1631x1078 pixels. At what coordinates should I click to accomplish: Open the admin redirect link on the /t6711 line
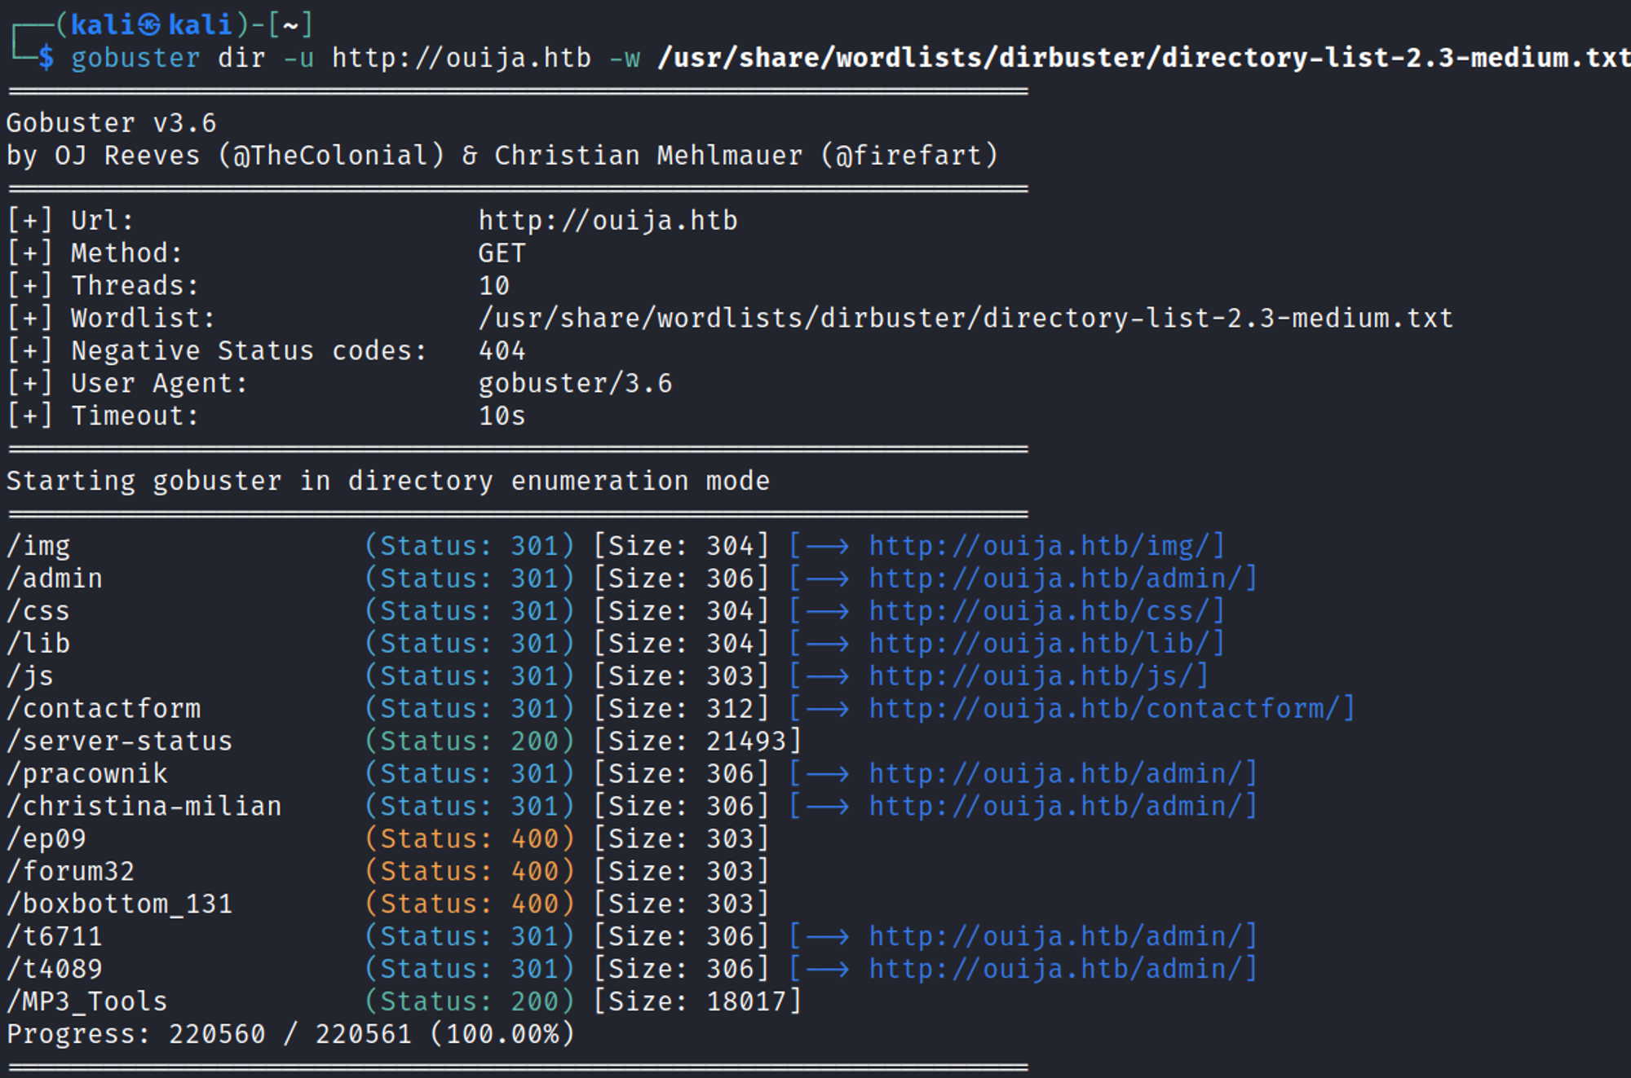[x=1062, y=936]
